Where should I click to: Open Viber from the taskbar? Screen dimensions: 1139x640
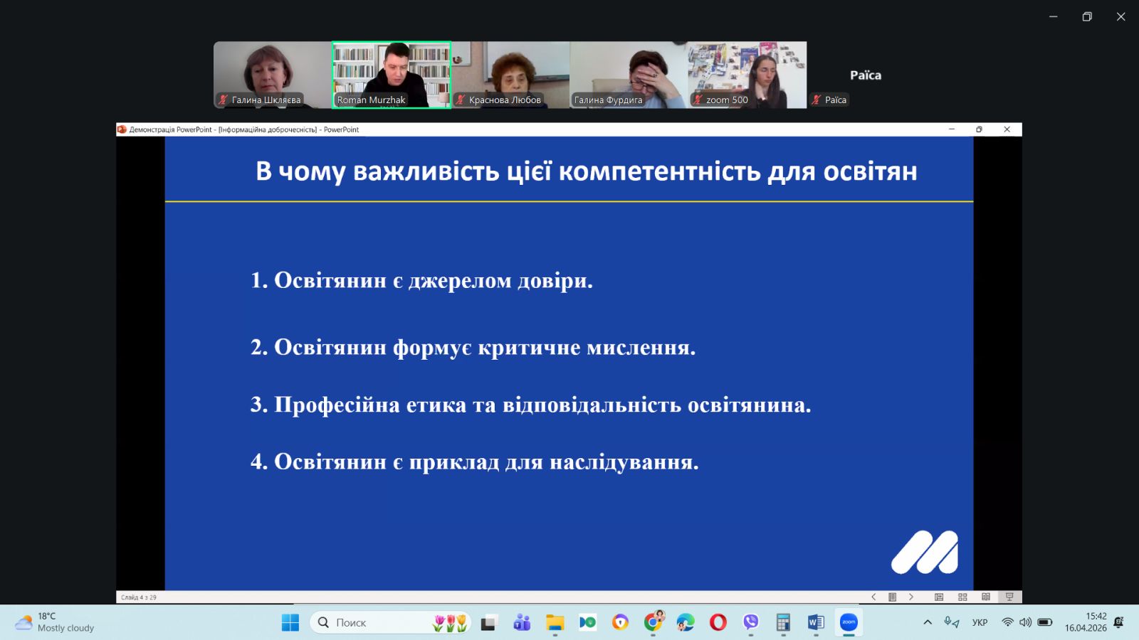pyautogui.click(x=750, y=623)
